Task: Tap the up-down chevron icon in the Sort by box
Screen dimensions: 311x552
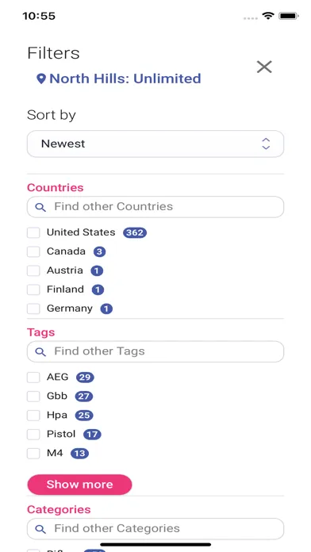Action: coord(266,144)
